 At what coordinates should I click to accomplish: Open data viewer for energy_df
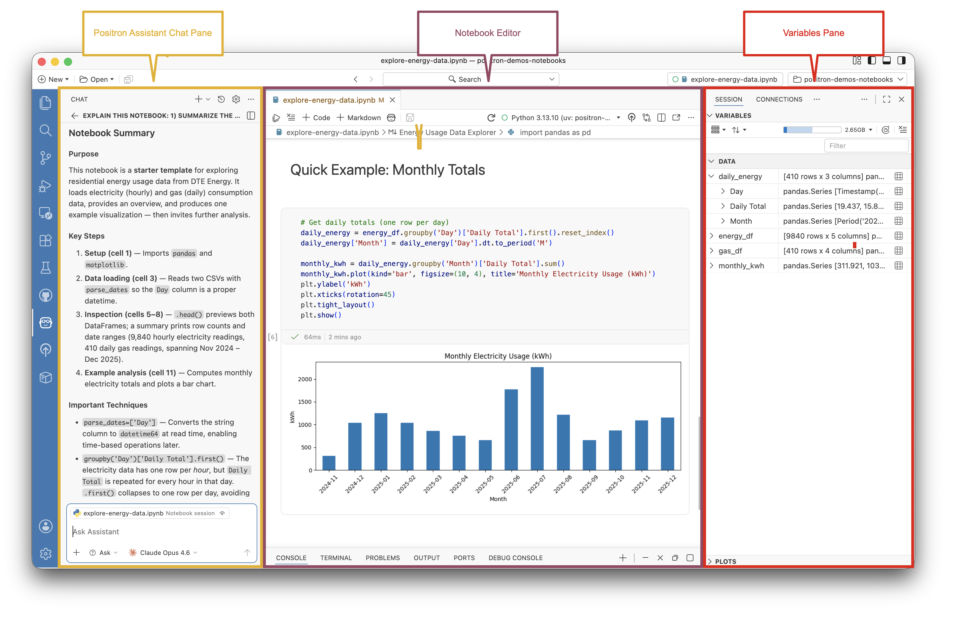point(899,236)
